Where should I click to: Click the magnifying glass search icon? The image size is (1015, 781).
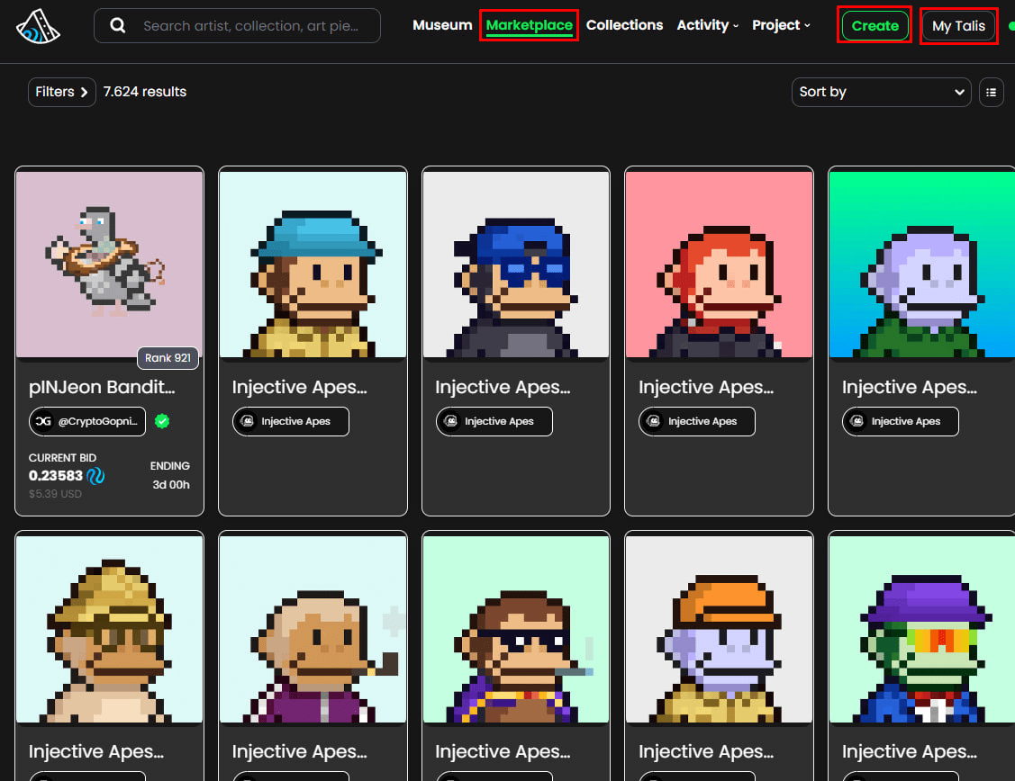118,26
